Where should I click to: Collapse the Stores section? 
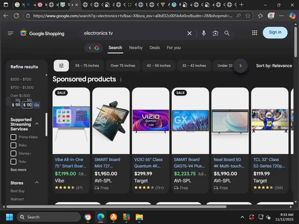click(x=37, y=183)
